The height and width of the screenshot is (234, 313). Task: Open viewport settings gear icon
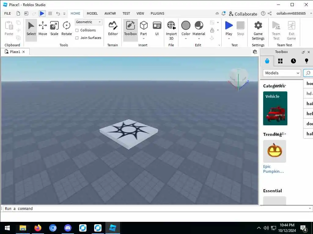255,52
